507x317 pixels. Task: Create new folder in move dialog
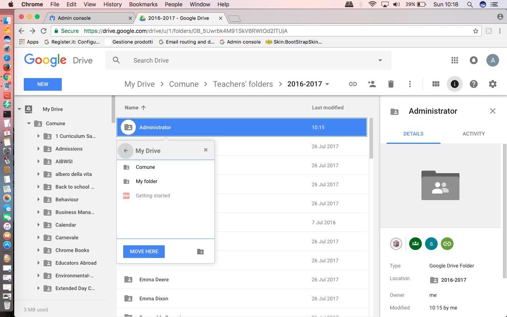click(x=200, y=252)
